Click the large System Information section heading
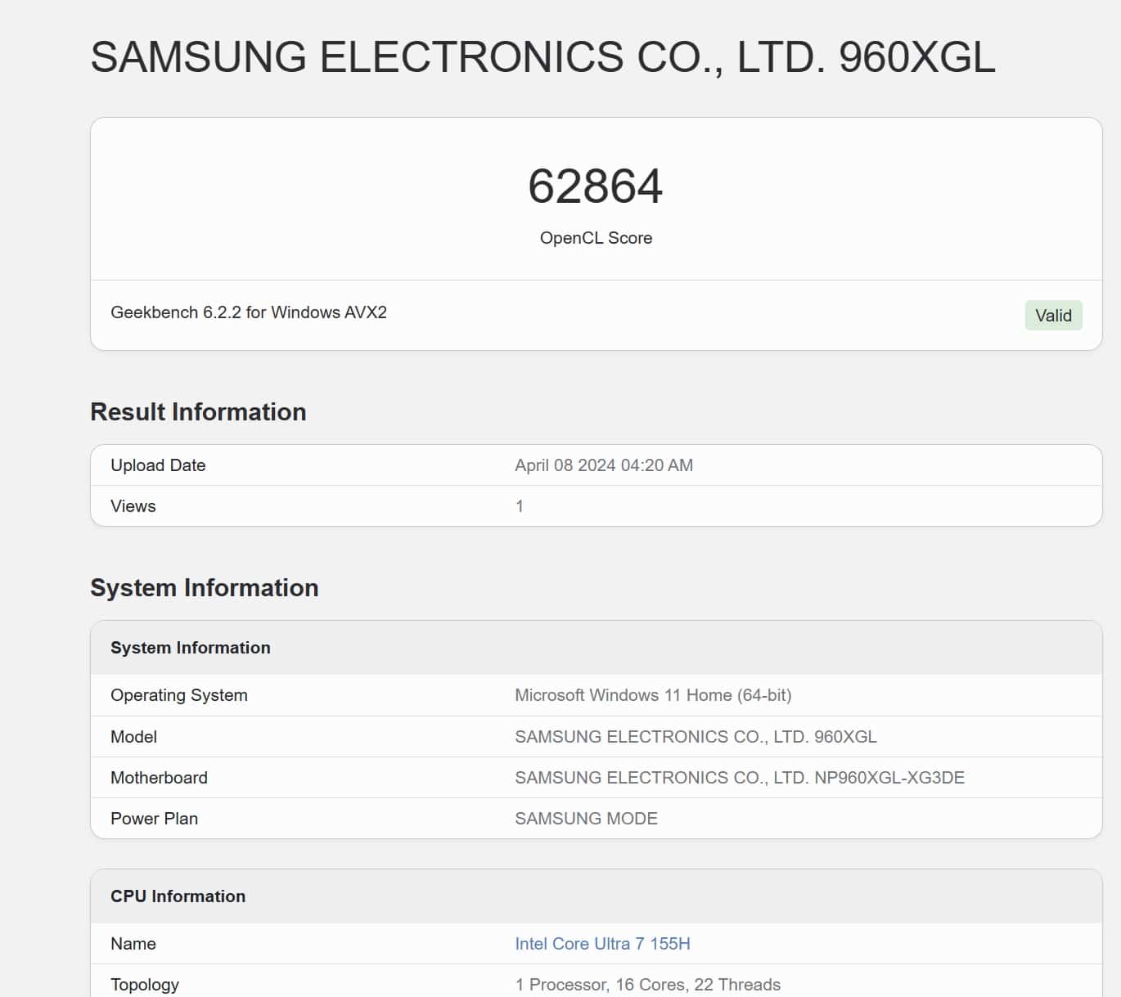This screenshot has height=997, width=1121. point(205,587)
